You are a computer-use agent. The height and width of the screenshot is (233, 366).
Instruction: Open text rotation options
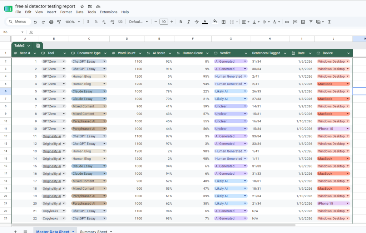coord(276,22)
